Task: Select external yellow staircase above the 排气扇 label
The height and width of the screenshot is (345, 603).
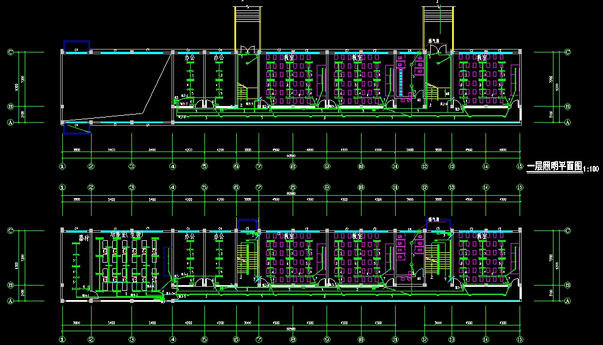Action: point(439,23)
